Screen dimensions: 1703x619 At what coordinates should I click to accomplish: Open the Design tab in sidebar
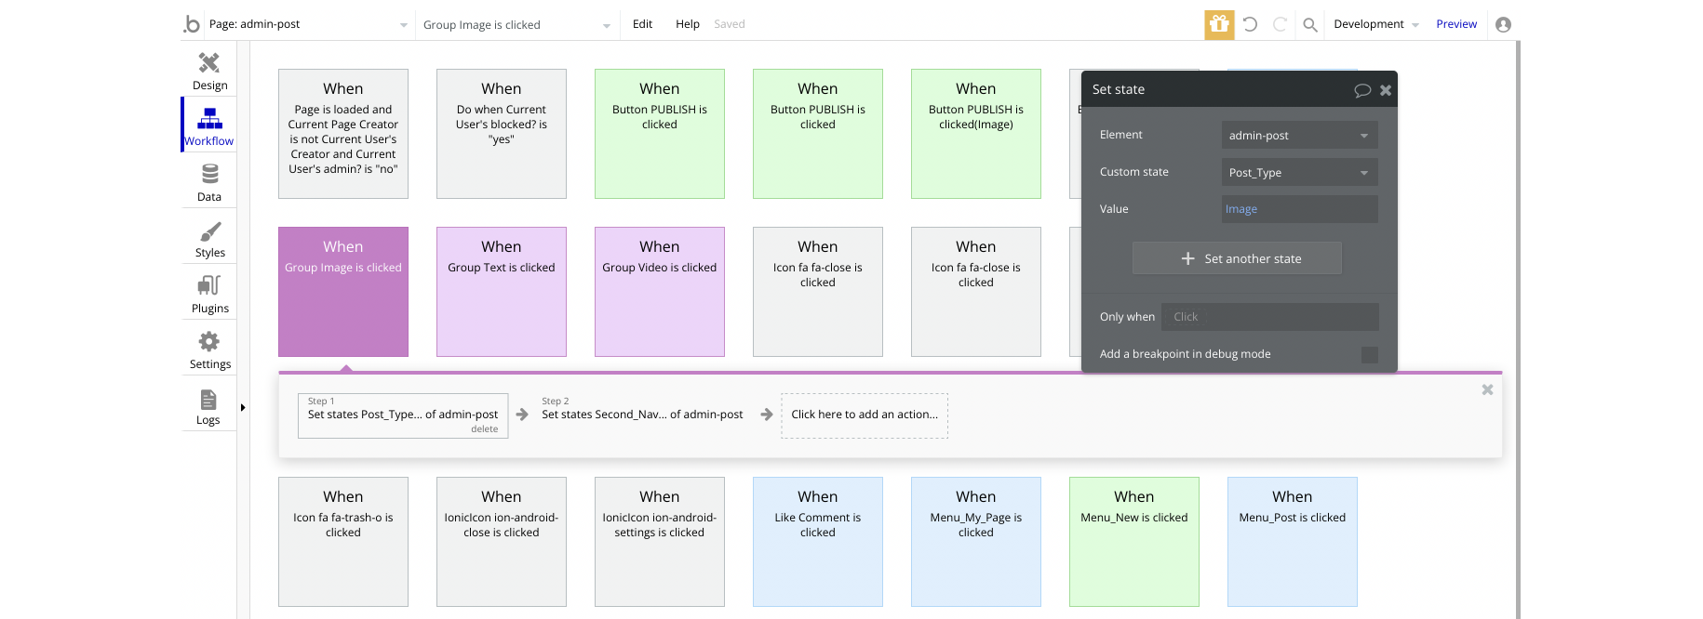(209, 71)
